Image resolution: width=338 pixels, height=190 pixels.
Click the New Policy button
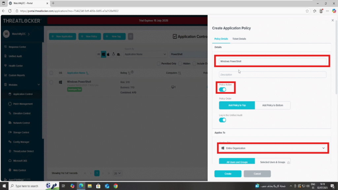(89, 36)
